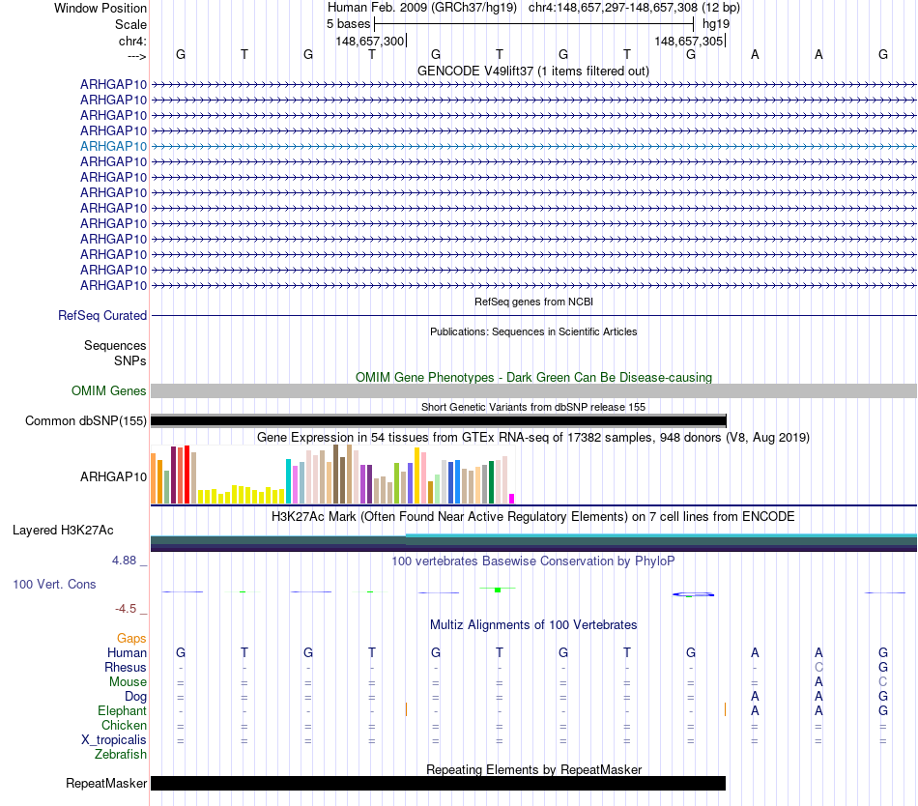Image resolution: width=918 pixels, height=806 pixels.
Task: Open 'OMIM Gene Phenotypes - Dark Green' track title
Action: (533, 378)
